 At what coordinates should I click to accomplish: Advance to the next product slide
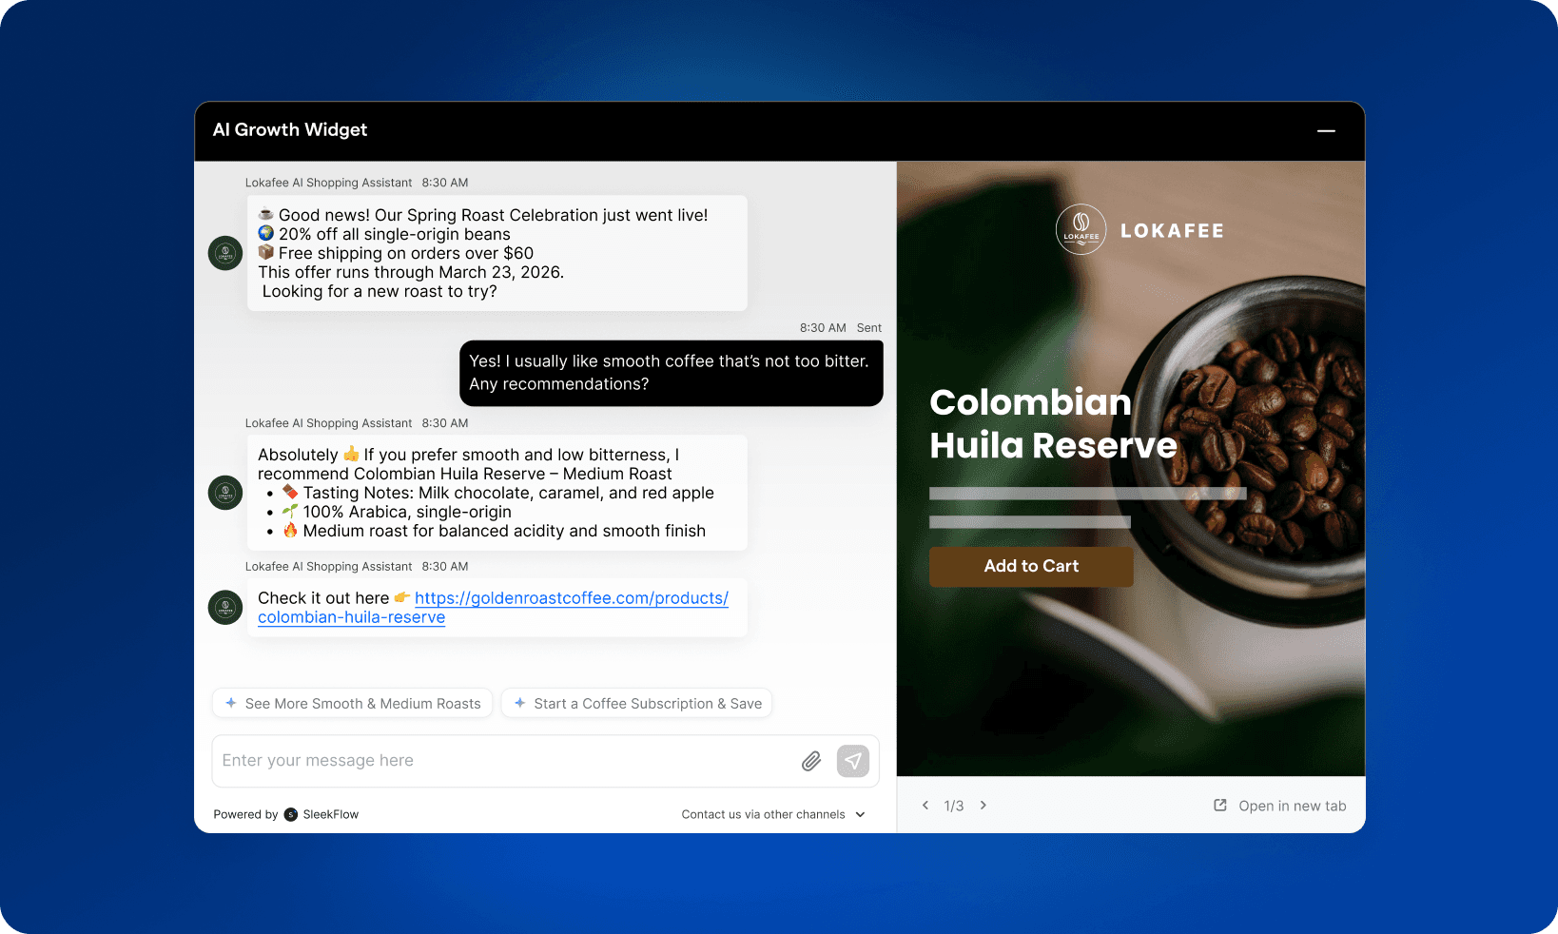tap(983, 806)
